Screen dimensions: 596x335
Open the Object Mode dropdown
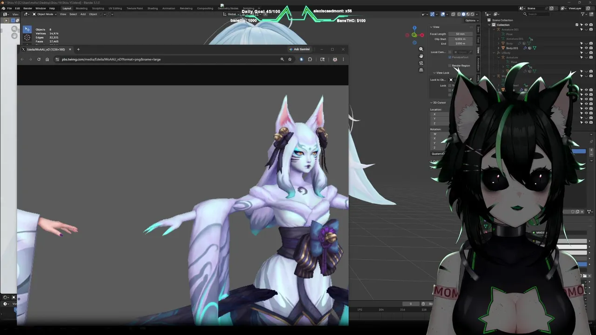click(45, 14)
